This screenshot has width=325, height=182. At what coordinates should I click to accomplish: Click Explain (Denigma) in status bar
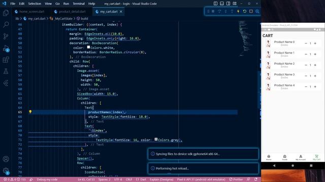point(161,179)
